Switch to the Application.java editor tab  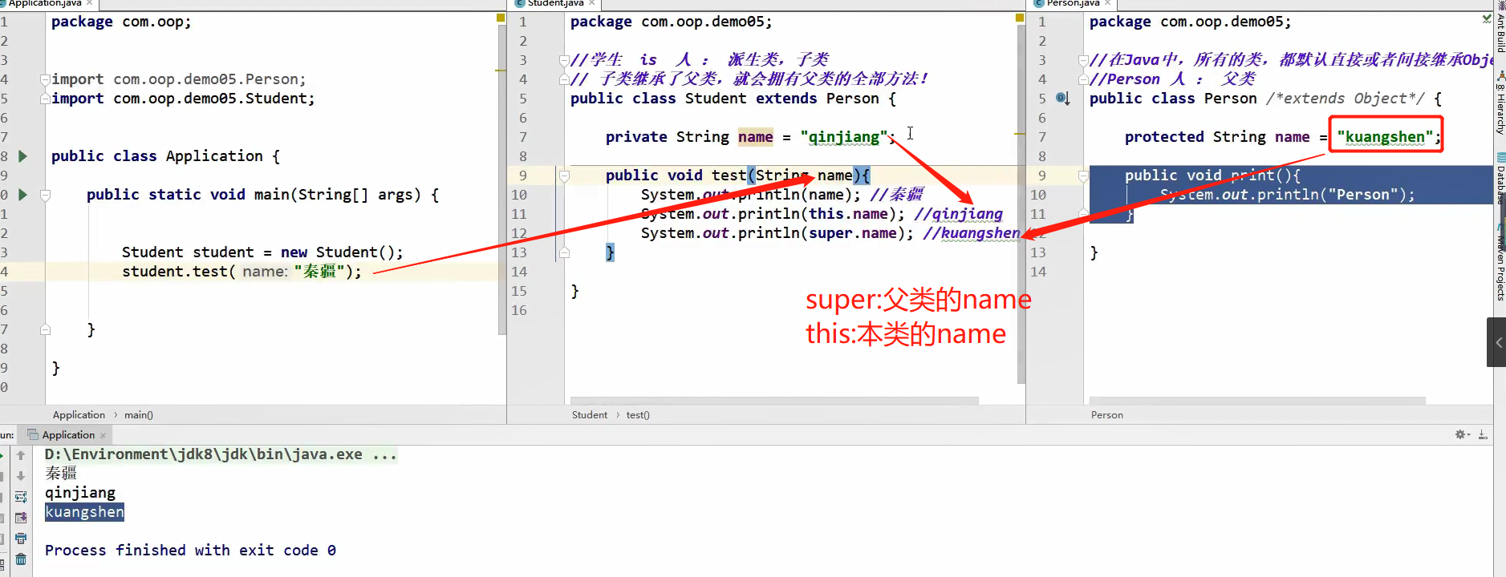(44, 3)
